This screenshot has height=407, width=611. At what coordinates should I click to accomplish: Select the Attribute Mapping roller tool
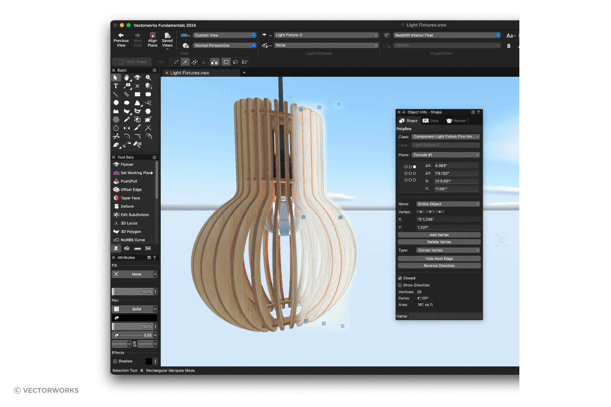point(137,145)
